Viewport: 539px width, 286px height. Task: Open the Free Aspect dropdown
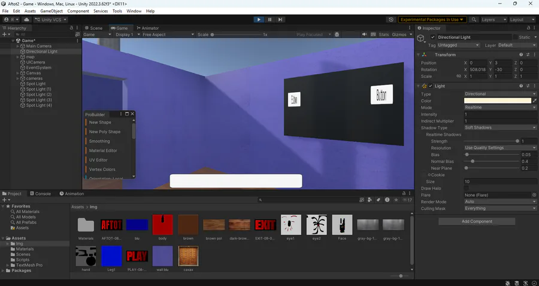pyautogui.click(x=168, y=34)
